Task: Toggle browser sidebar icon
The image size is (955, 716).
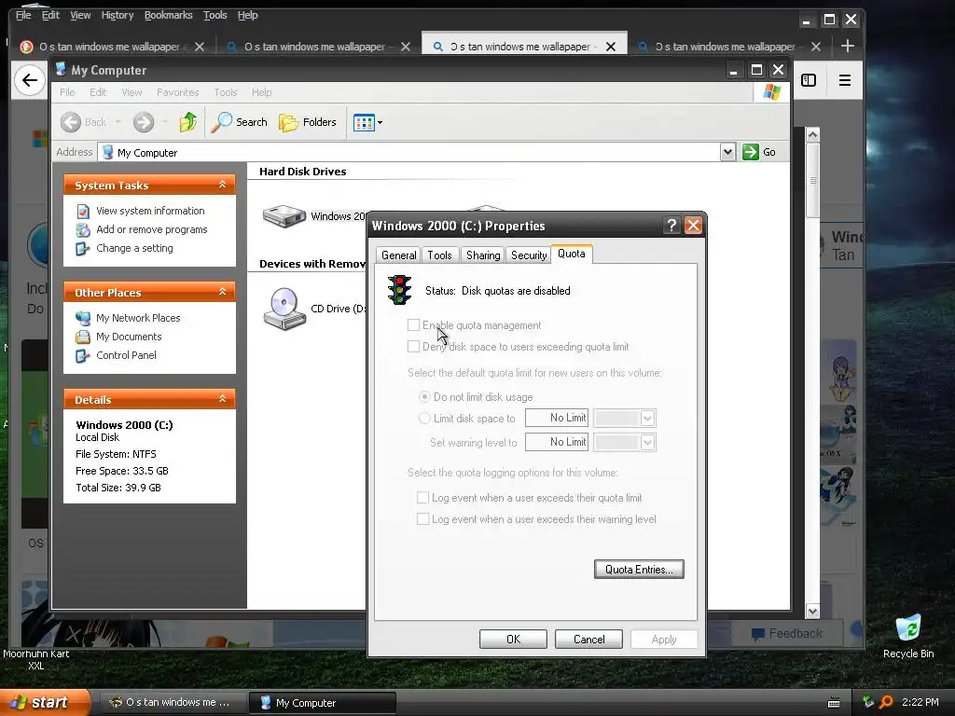Action: tap(809, 80)
